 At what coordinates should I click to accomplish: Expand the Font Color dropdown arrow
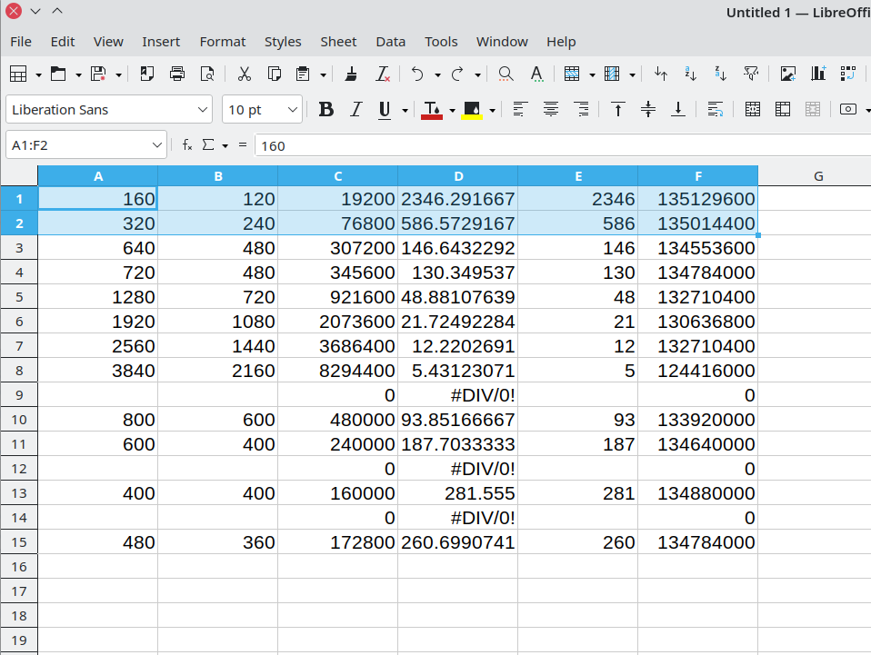click(452, 110)
